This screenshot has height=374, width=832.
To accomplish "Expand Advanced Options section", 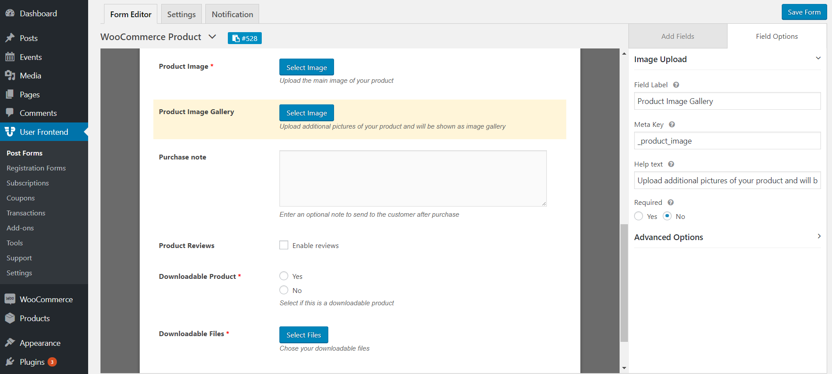I will (819, 236).
